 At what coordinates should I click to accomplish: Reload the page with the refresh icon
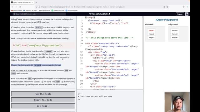click(x=20, y=7)
